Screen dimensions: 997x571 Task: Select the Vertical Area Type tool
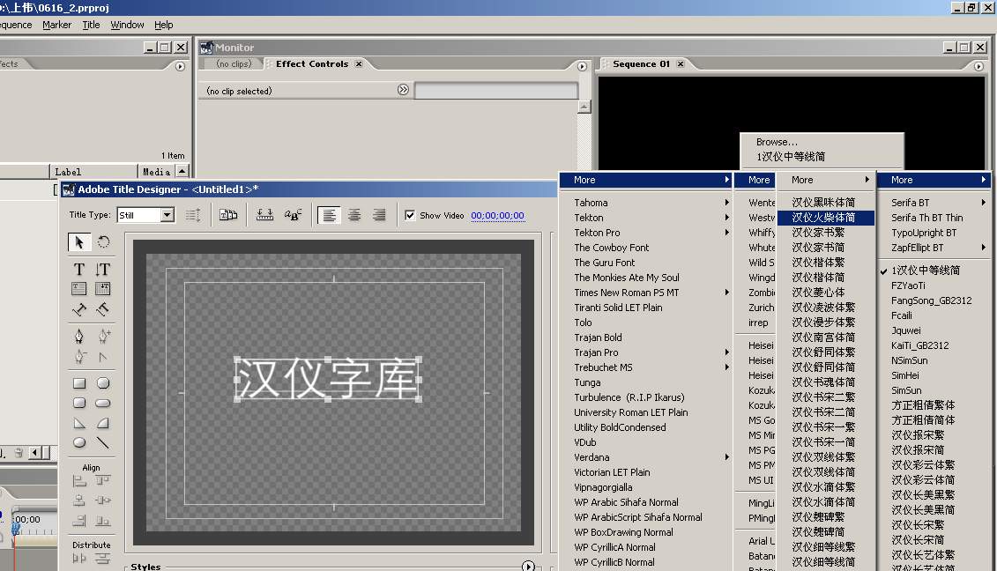103,289
